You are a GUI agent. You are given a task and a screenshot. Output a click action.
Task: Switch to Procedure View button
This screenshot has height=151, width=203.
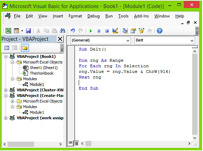70,143
